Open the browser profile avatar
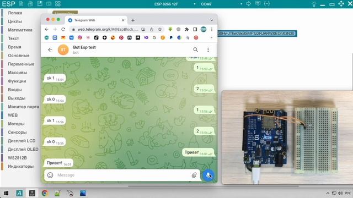This screenshot has width=353, height=198. [204, 29]
